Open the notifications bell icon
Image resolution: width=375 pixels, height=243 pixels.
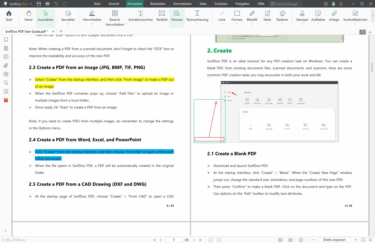tap(341, 4)
